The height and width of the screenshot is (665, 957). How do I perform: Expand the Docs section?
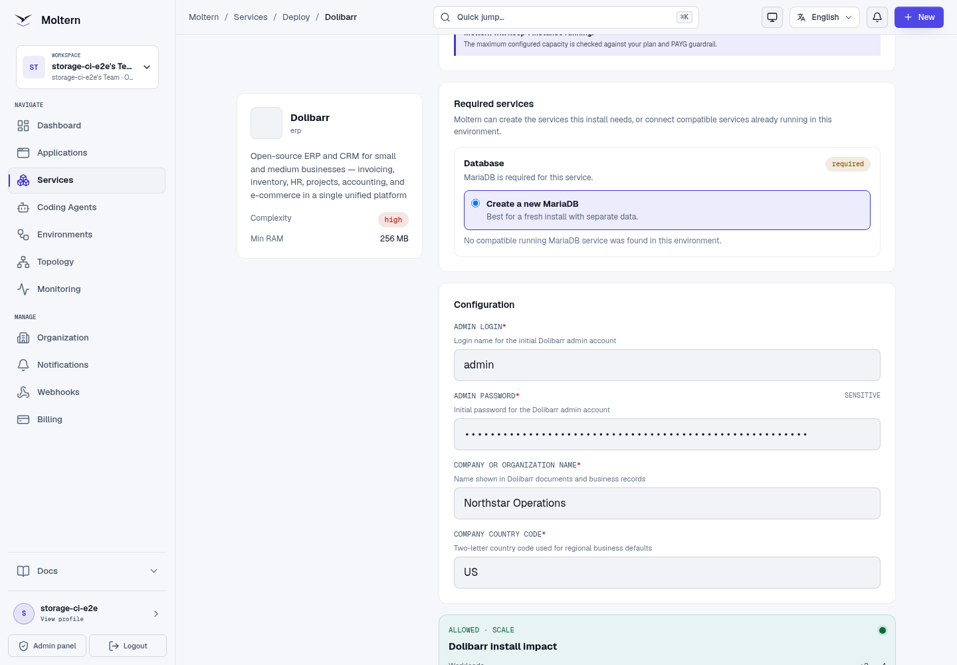click(87, 571)
